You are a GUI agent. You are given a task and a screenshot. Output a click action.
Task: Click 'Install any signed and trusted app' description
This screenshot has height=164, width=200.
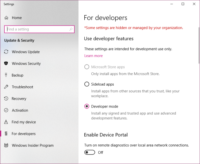coord(134,116)
